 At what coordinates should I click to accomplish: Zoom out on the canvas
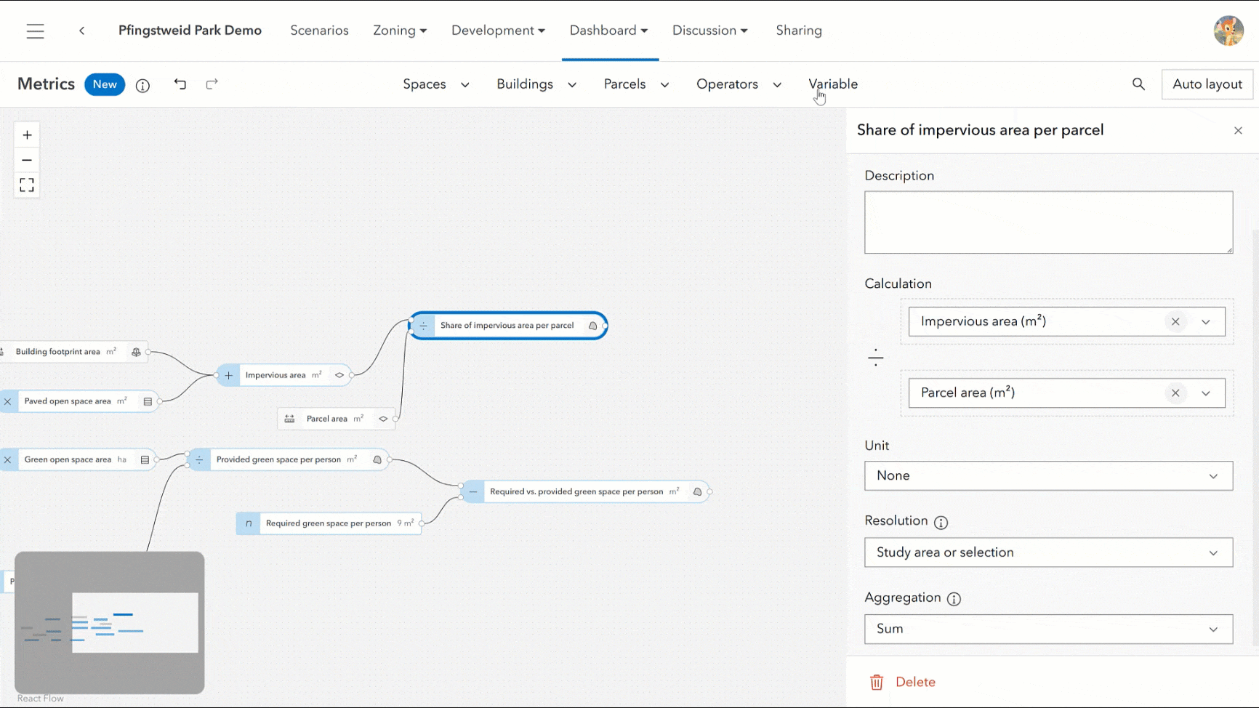27,160
